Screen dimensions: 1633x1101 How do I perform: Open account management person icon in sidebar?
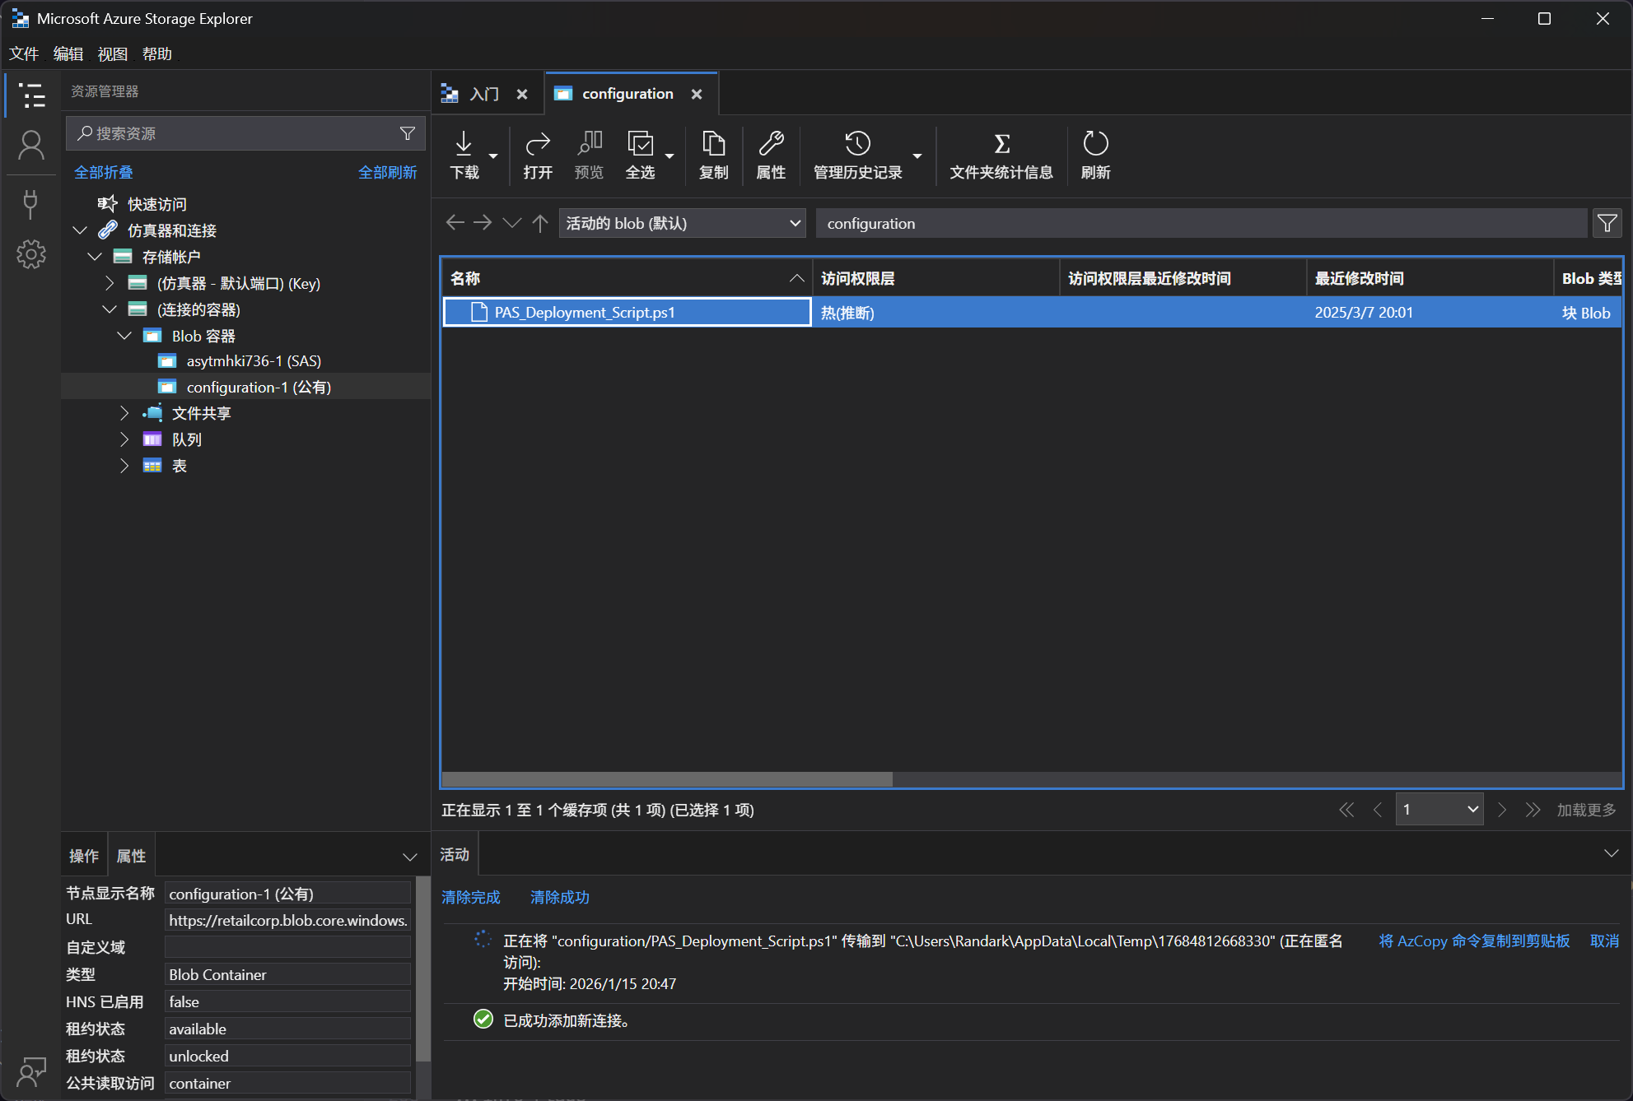(31, 146)
